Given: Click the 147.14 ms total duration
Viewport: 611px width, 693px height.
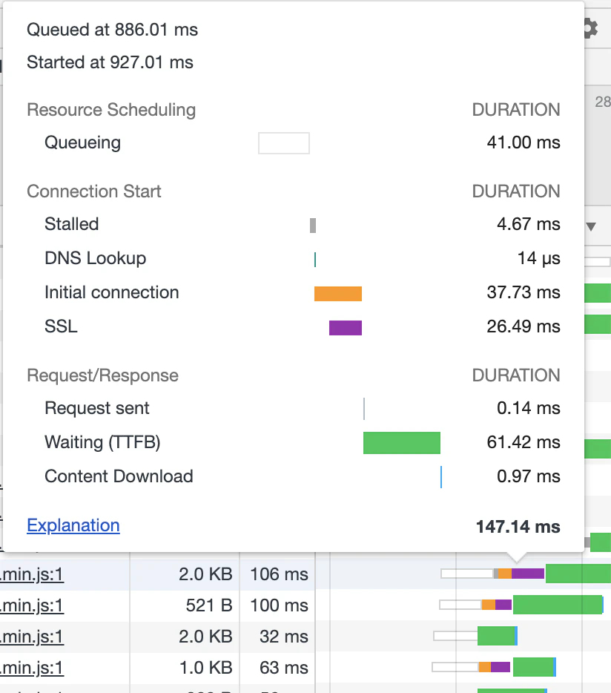Looking at the screenshot, I should (518, 527).
